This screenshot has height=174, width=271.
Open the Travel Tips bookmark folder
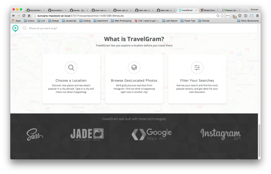(188, 20)
